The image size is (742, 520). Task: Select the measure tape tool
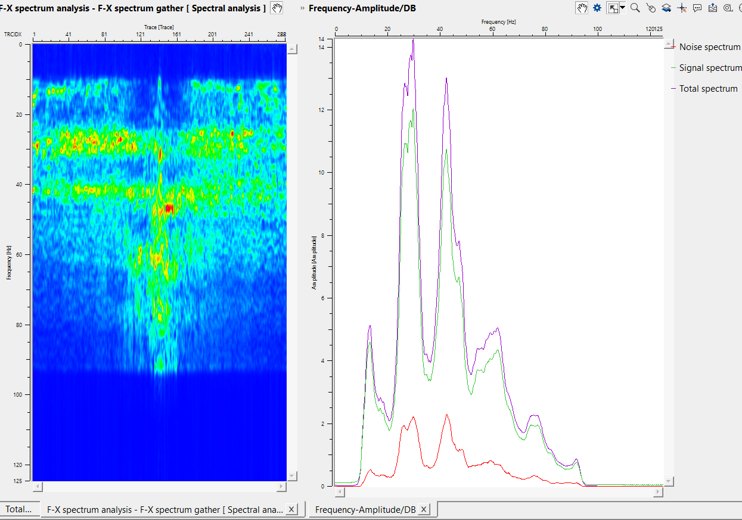(x=728, y=8)
